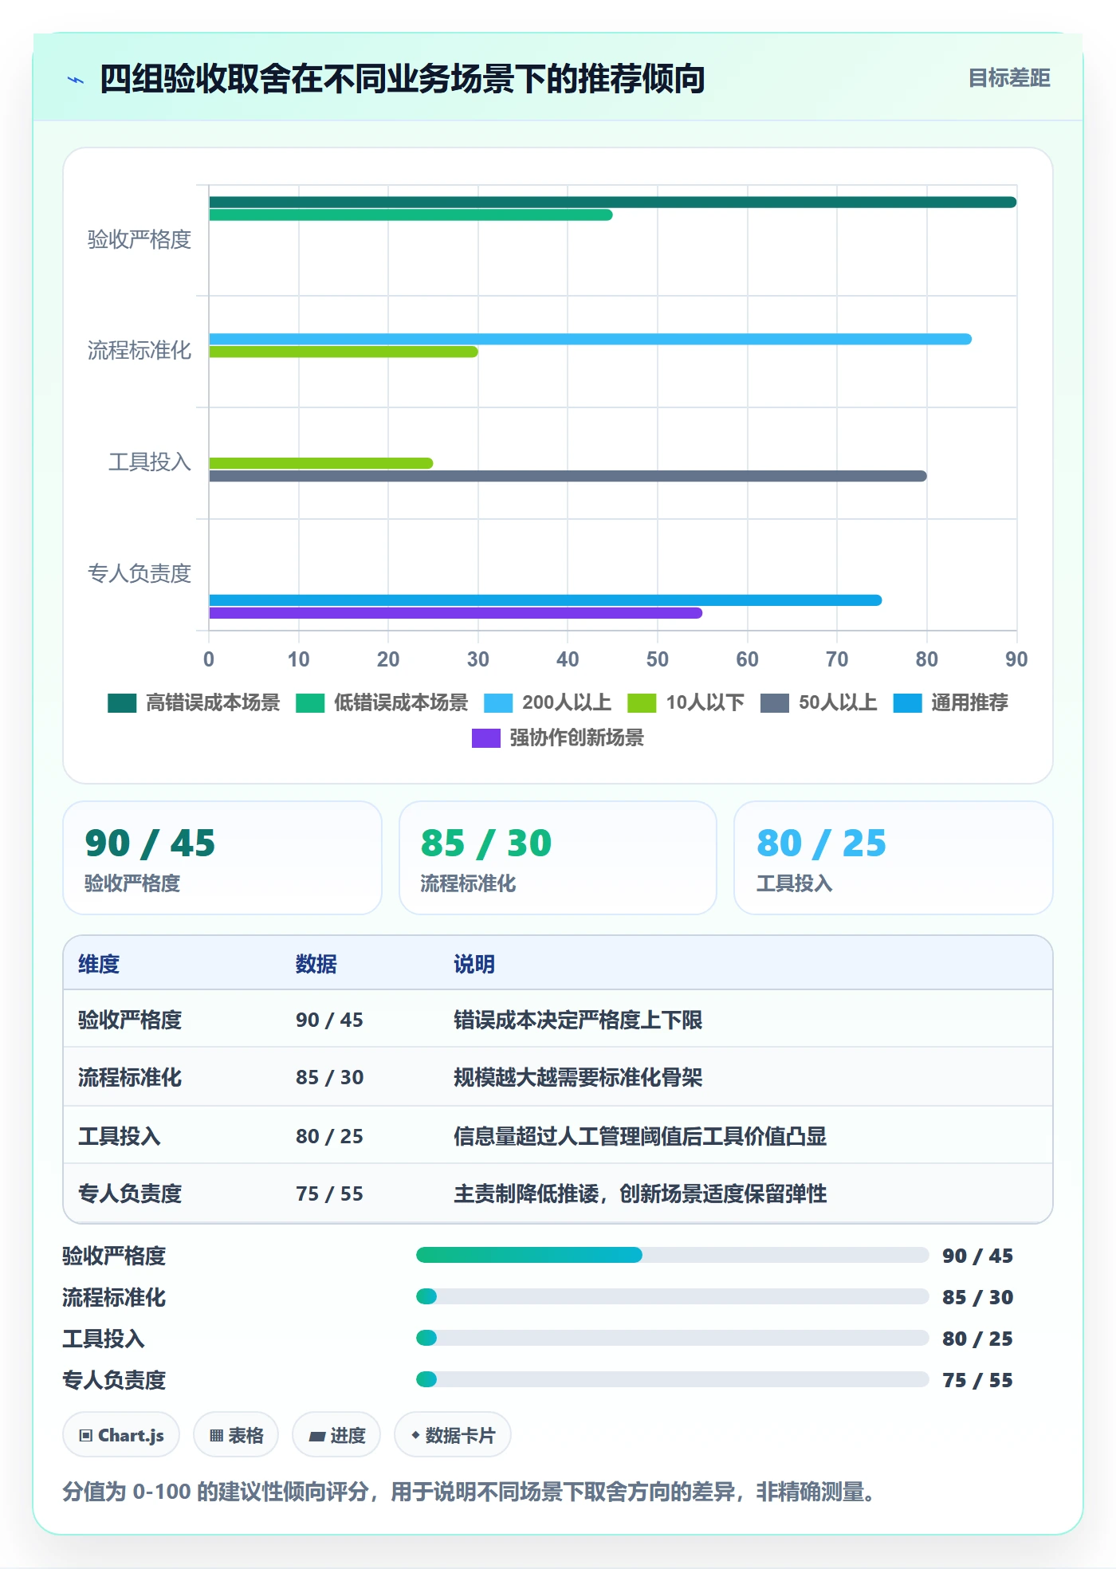
Task: Toggle 200人以上 legend item
Action: click(x=548, y=703)
